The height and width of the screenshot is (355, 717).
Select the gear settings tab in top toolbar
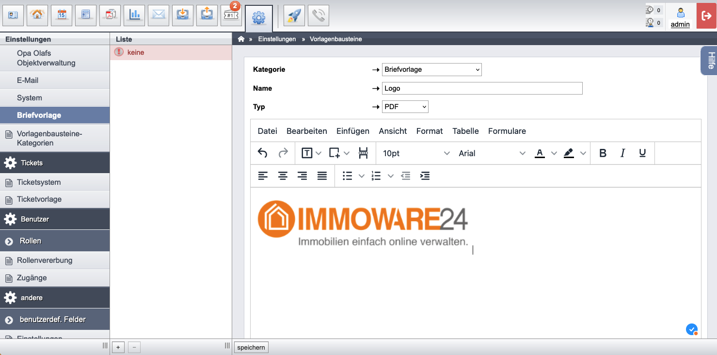(x=259, y=18)
